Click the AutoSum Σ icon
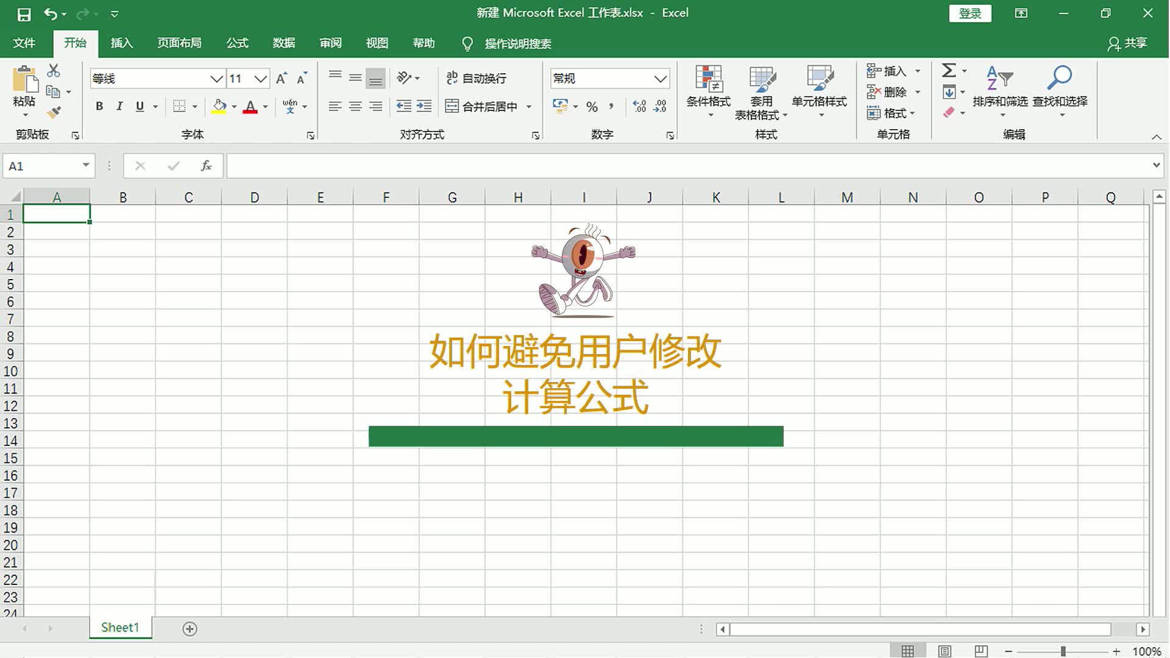 coord(949,70)
